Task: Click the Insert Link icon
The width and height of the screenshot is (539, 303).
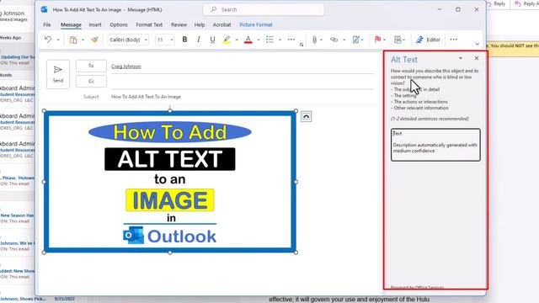Action: (334, 40)
